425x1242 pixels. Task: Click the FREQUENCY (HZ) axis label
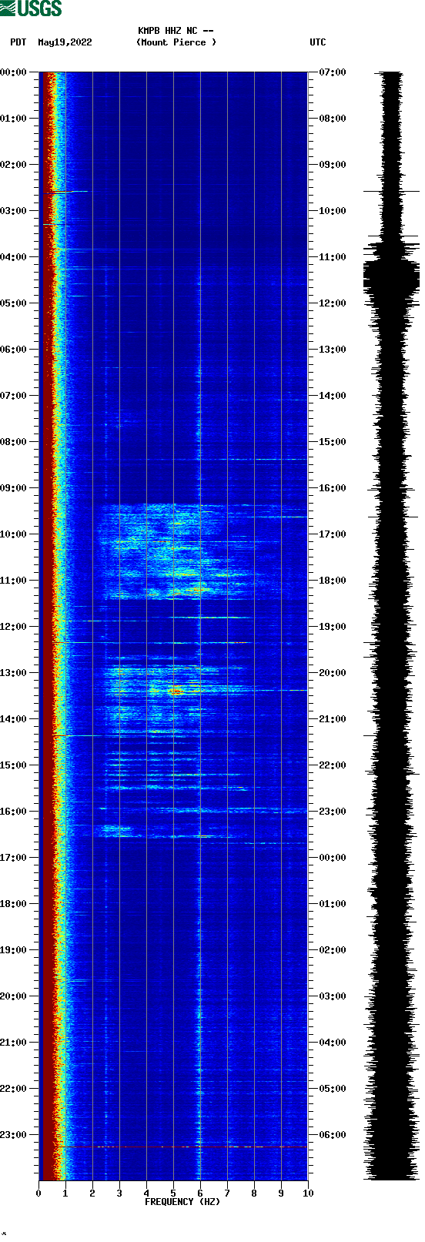click(182, 1202)
